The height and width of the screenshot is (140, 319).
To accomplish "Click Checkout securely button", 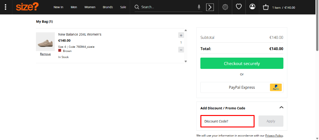I will (x=242, y=63).
